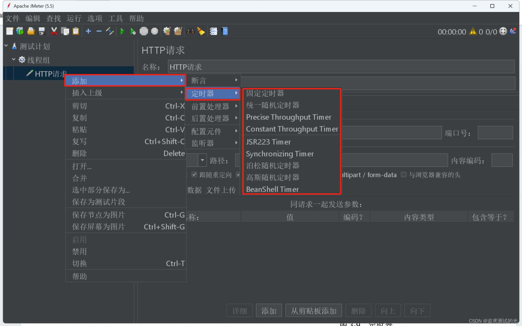Save the test plan with disk icon
The height and width of the screenshot is (326, 522).
[x=42, y=31]
